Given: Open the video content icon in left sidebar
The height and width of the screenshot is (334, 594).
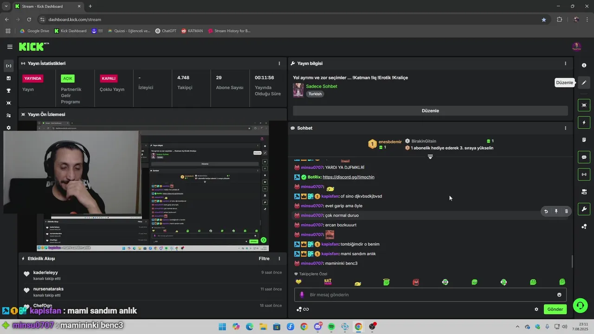Looking at the screenshot, I should [x=8, y=103].
